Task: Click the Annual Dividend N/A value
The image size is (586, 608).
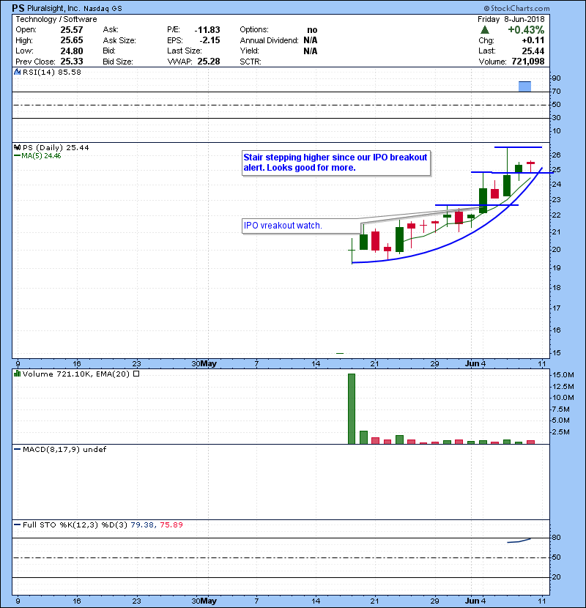Action: pos(311,40)
